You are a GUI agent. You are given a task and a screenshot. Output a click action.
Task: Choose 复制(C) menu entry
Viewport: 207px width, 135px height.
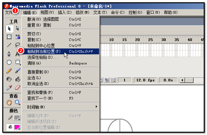60,40
